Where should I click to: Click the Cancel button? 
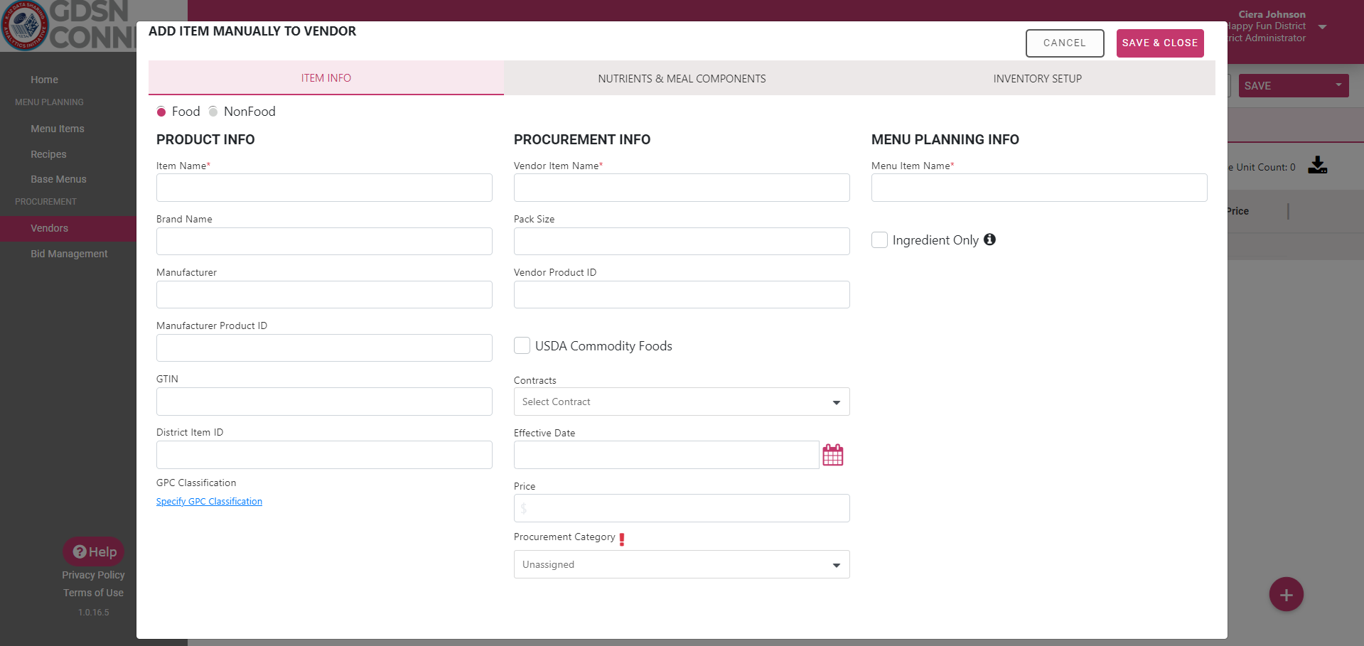click(1065, 43)
